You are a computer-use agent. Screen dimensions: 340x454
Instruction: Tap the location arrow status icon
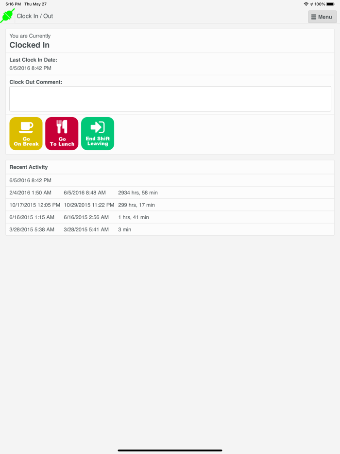click(x=311, y=4)
